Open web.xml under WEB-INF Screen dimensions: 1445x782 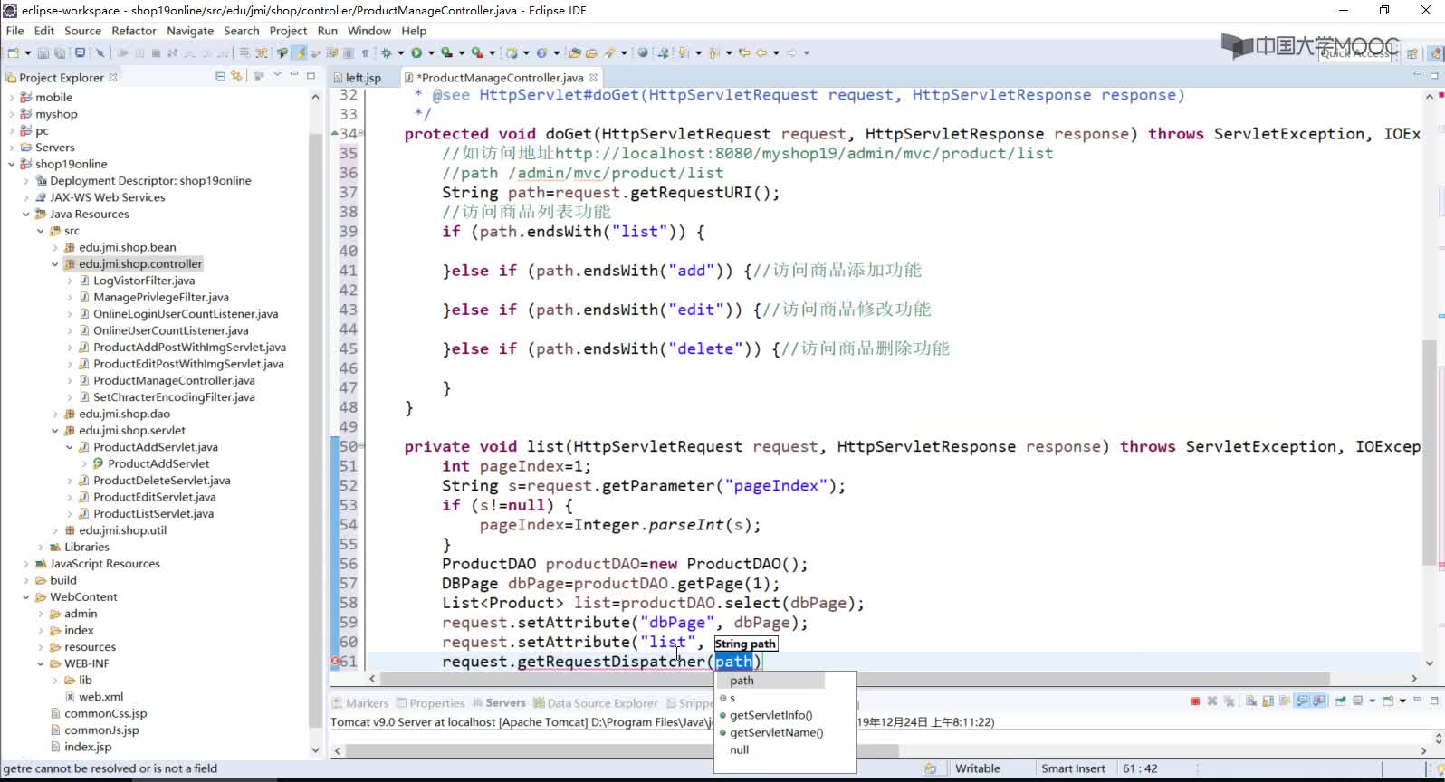coord(100,697)
